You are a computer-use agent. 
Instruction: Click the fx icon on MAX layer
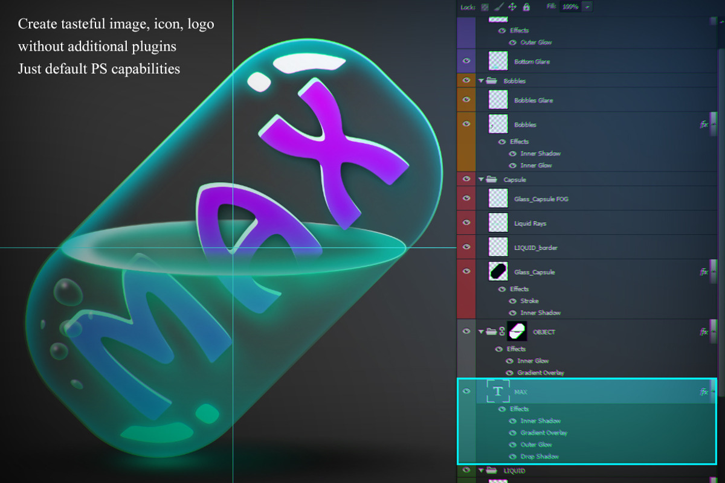[x=704, y=392]
